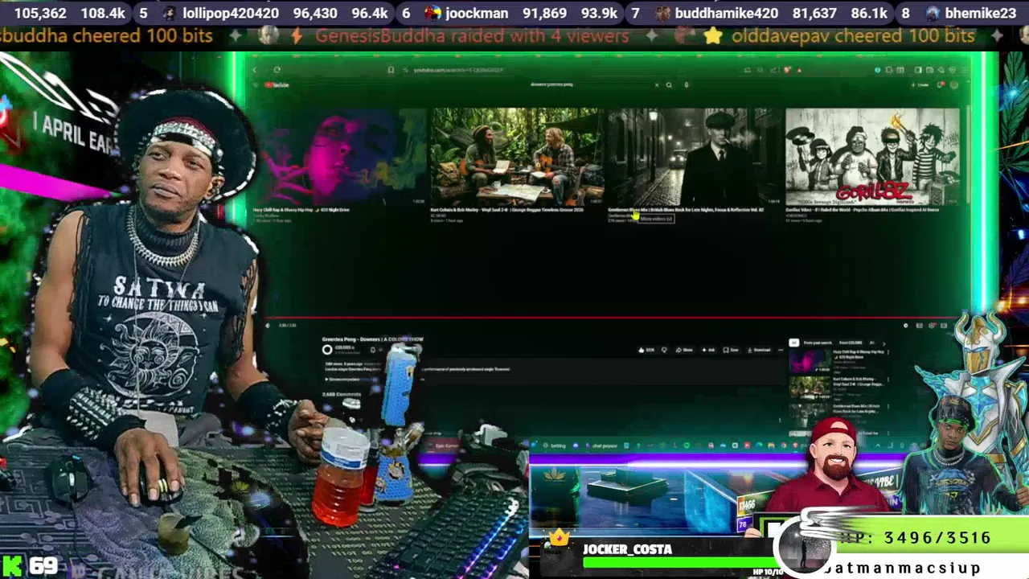Click the YouTube search magnifier icon
The height and width of the screenshot is (579, 1029).
coord(669,84)
